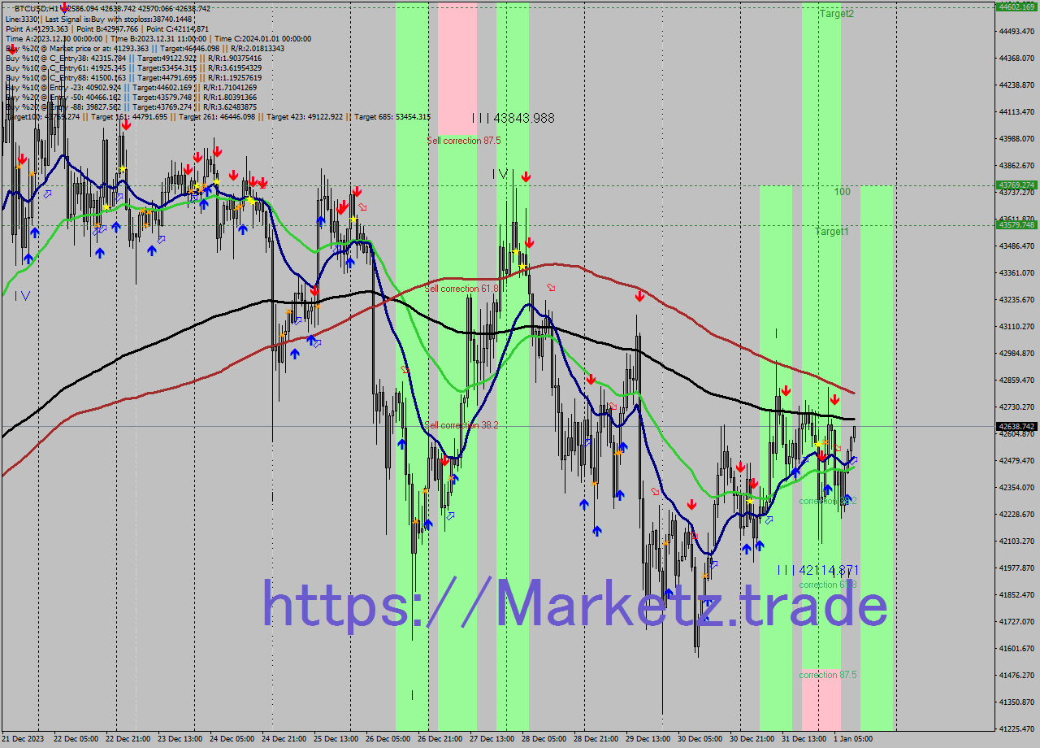Click the 'C_Entry88: 41500.163' buy row
The image size is (1040, 748).
coord(133,77)
